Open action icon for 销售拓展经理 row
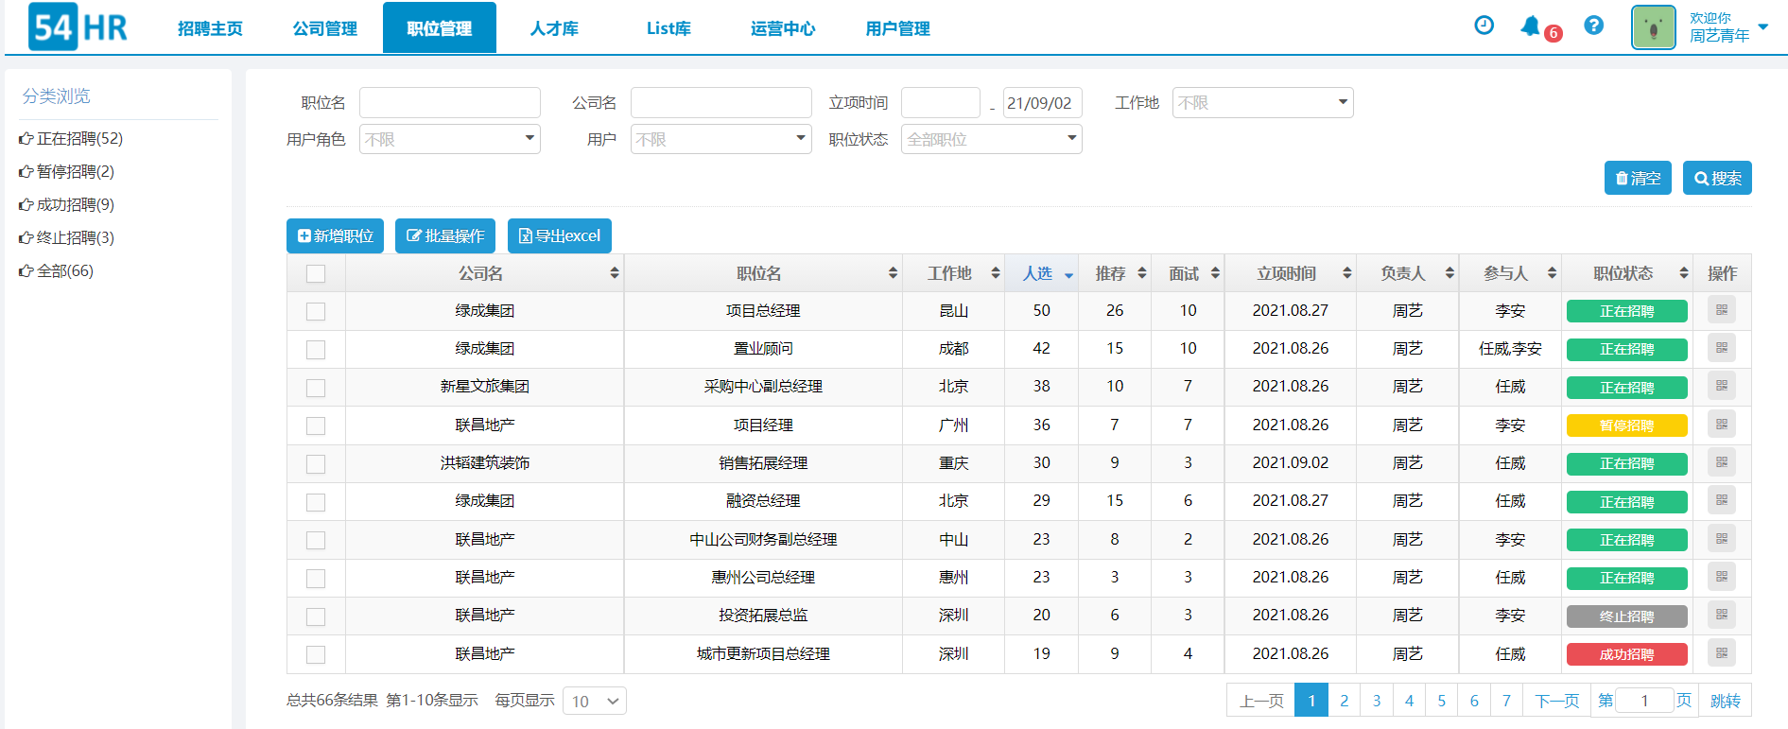Screen dimensions: 1788x729 tap(1722, 462)
